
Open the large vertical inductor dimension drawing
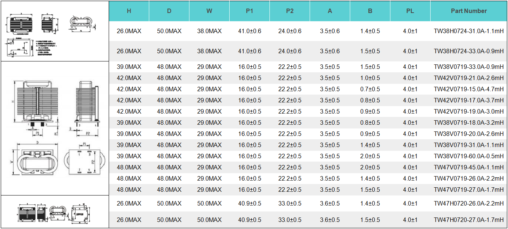click(x=55, y=128)
